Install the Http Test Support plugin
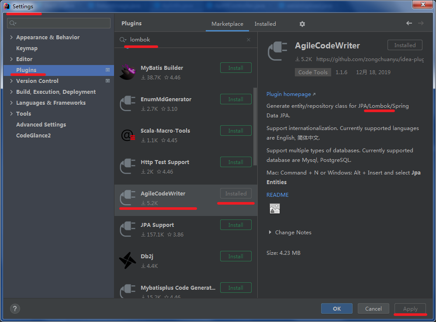The width and height of the screenshot is (436, 322). (x=236, y=162)
